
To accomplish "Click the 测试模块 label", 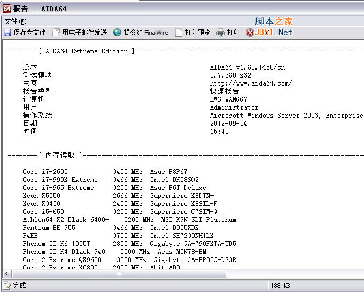I will (37, 75).
